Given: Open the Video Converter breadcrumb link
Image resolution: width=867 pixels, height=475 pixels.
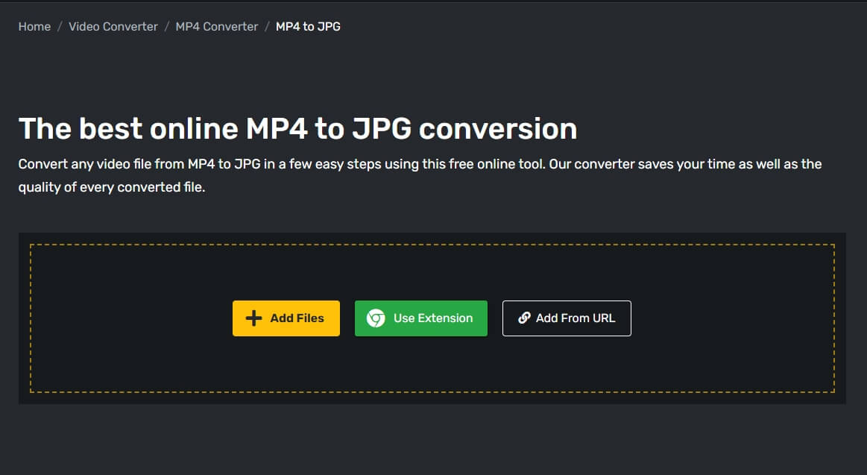Looking at the screenshot, I should pyautogui.click(x=113, y=27).
